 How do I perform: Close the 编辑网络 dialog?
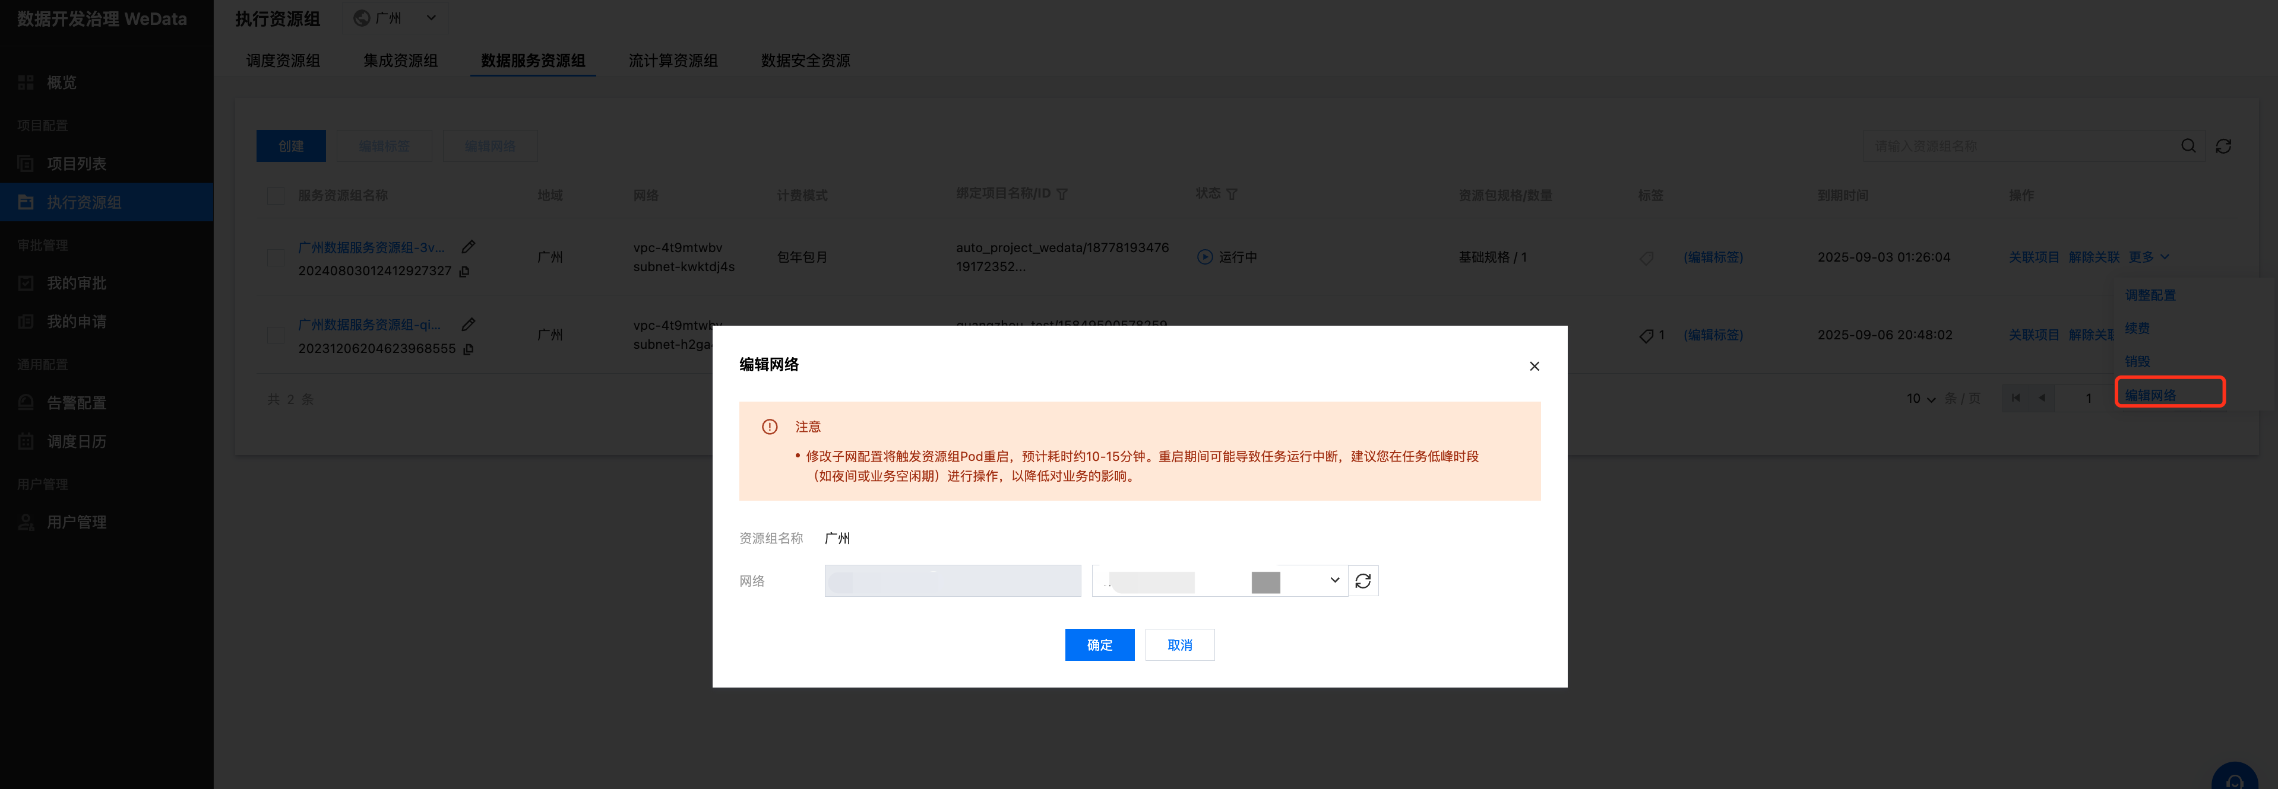[1535, 366]
